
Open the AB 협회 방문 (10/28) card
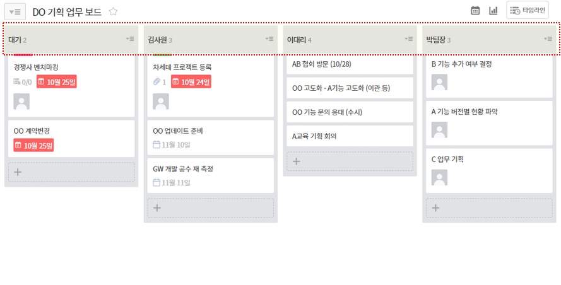coord(350,64)
